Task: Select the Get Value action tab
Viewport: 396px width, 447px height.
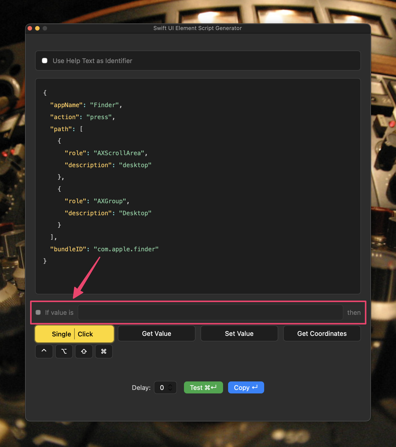Action: [x=157, y=333]
